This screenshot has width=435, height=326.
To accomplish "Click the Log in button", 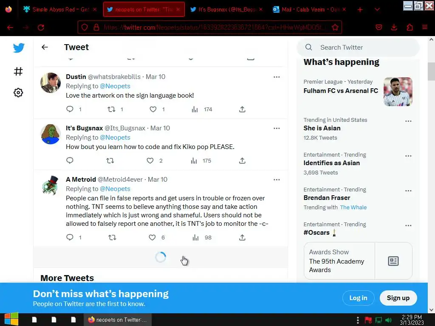I will coord(358,298).
